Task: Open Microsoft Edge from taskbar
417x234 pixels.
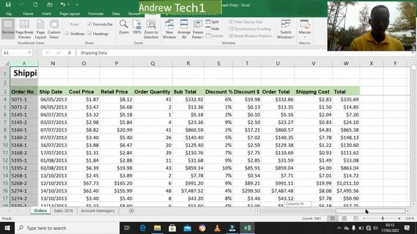Action: (143, 228)
